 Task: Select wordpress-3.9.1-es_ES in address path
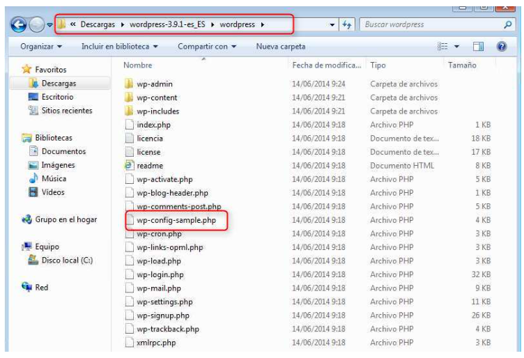click(x=167, y=24)
